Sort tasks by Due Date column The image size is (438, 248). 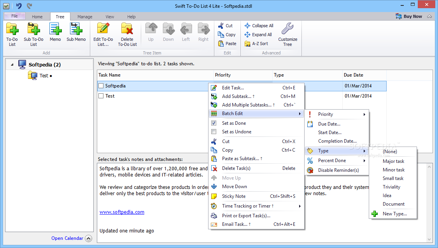coord(364,75)
